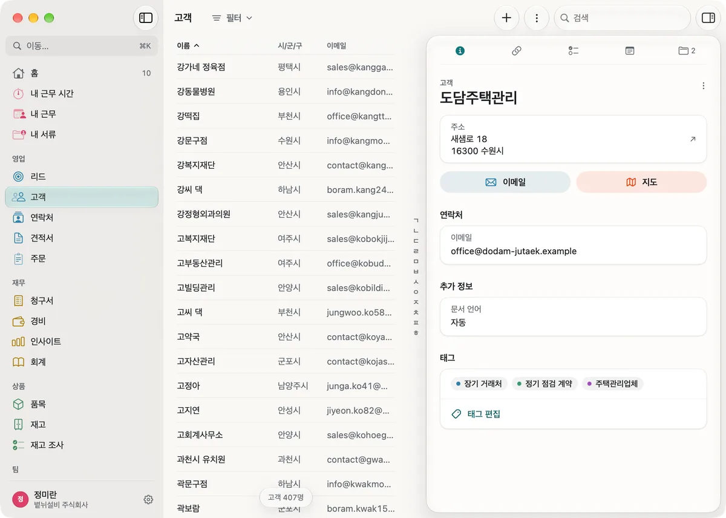The width and height of the screenshot is (726, 518).
Task: Select the 강가네 정육점 customer row
Action: [x=286, y=67]
